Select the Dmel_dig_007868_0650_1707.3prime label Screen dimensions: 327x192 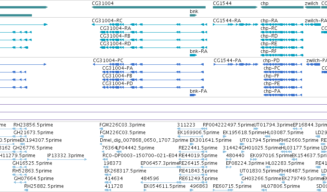coord(144,140)
